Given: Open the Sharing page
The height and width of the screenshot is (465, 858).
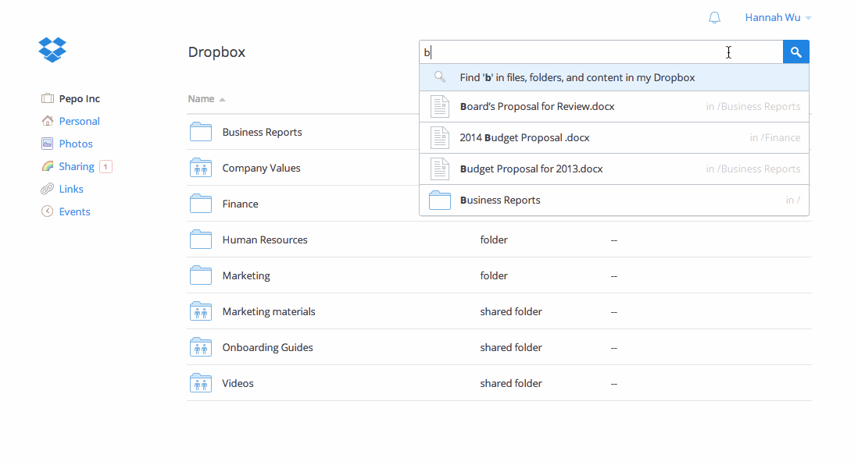Looking at the screenshot, I should point(77,167).
